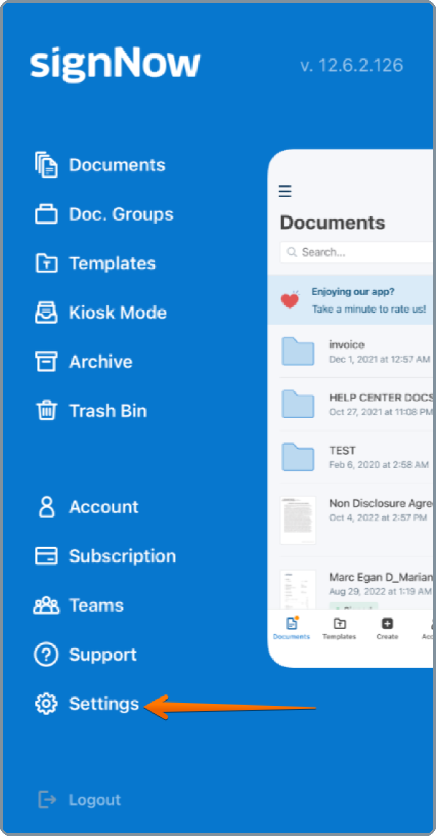Image resolution: width=436 pixels, height=836 pixels.
Task: Select the Templates folder icon in sidebar
Action: (x=46, y=263)
